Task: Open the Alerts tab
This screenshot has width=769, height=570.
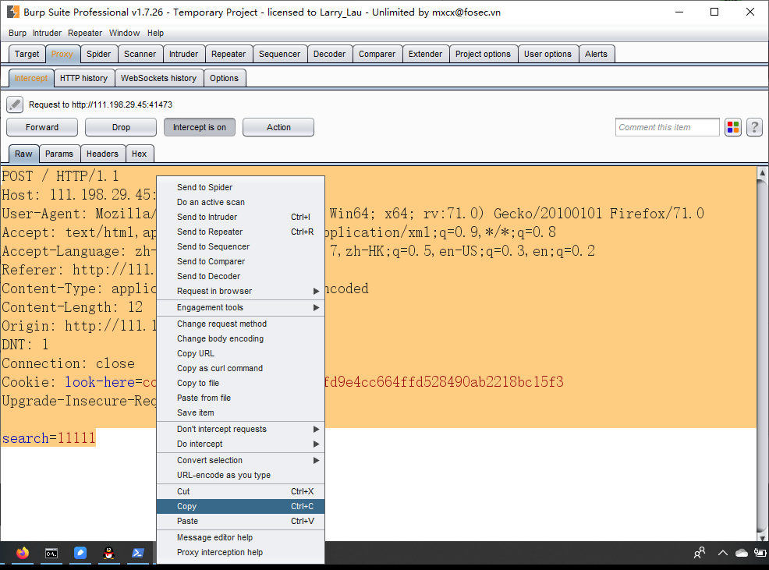Action: 596,54
